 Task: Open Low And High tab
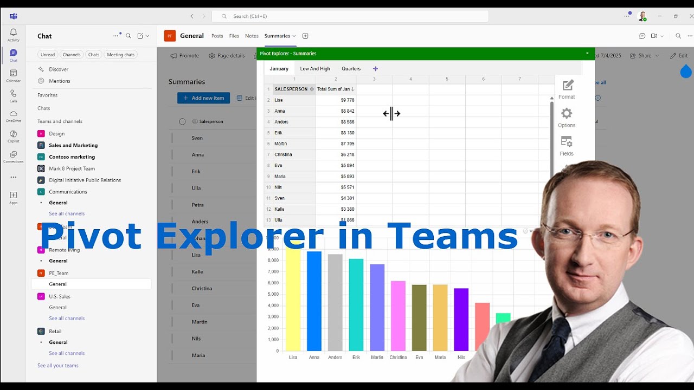pyautogui.click(x=315, y=69)
